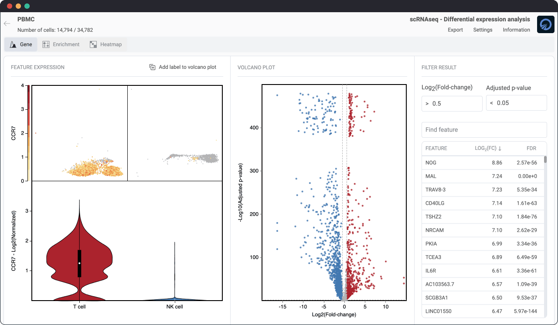Click the Heatmap tab checkerboard icon
The height and width of the screenshot is (325, 558).
(93, 44)
